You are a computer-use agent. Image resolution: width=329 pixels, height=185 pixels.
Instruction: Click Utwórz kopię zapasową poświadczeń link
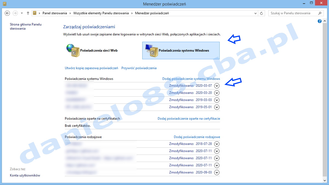[x=91, y=68]
